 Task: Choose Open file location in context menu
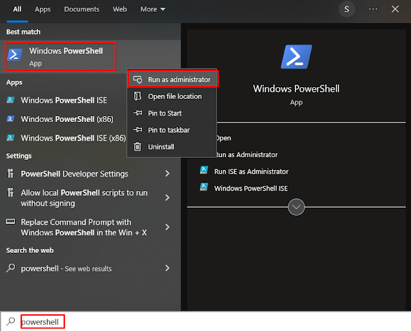tap(172, 96)
